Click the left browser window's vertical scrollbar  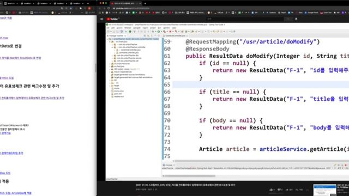click(x=95, y=68)
